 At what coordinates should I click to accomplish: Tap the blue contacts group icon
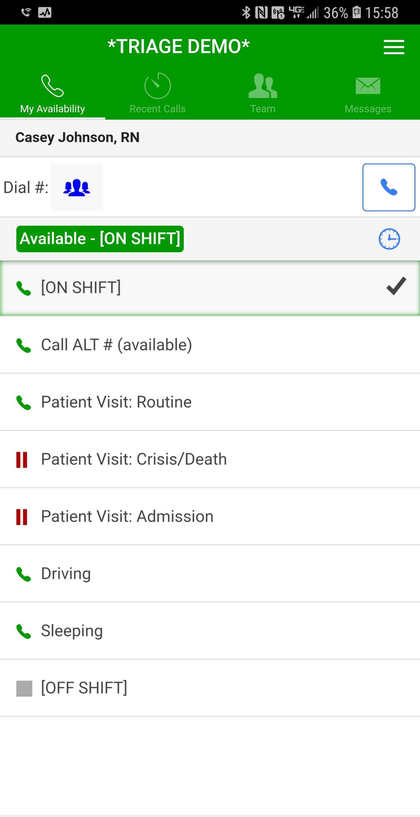(76, 187)
